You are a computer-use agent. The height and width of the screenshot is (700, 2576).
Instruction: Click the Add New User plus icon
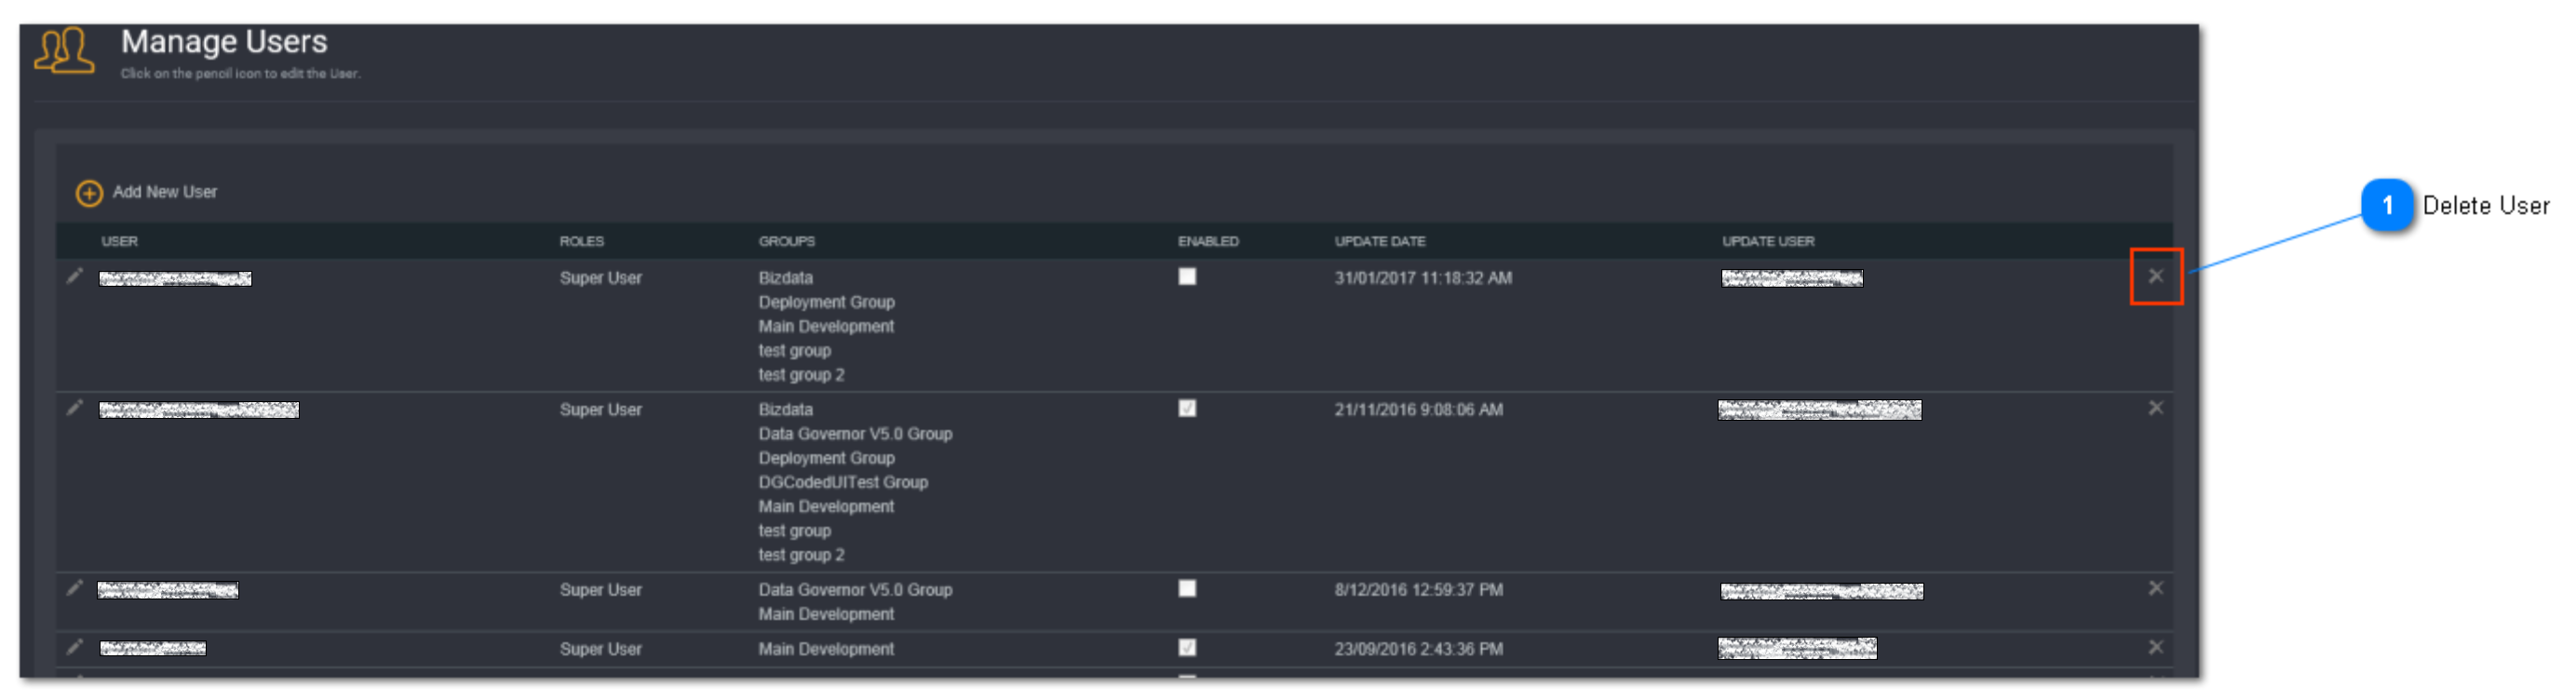point(89,193)
